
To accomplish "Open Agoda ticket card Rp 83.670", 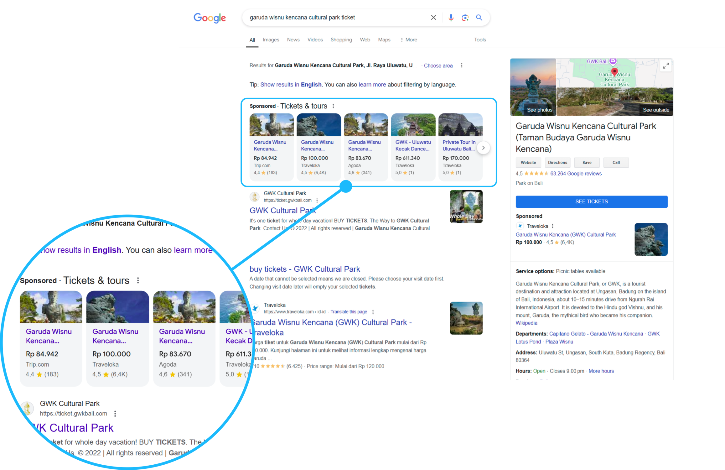I will [x=366, y=147].
